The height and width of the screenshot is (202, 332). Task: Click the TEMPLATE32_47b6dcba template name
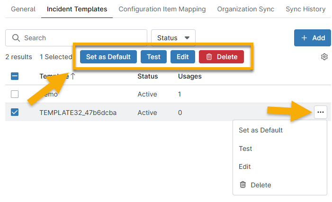[78, 113]
